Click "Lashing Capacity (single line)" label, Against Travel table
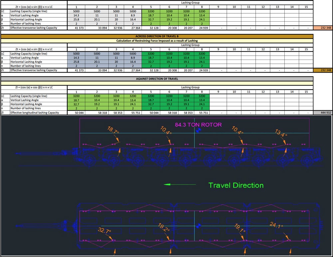 pos(29,96)
